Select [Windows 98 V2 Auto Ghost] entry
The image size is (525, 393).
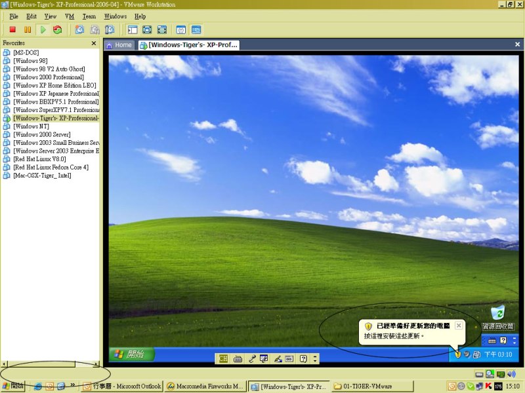coord(49,69)
